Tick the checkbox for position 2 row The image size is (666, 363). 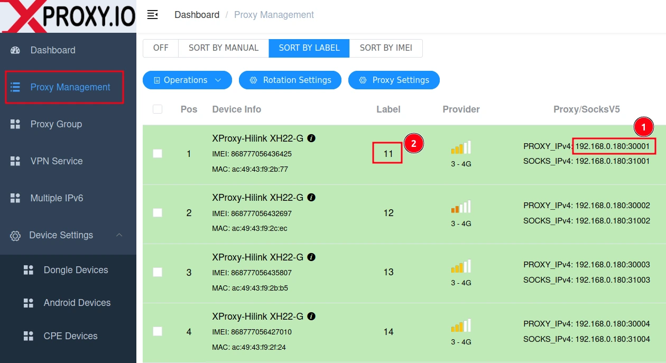point(158,212)
